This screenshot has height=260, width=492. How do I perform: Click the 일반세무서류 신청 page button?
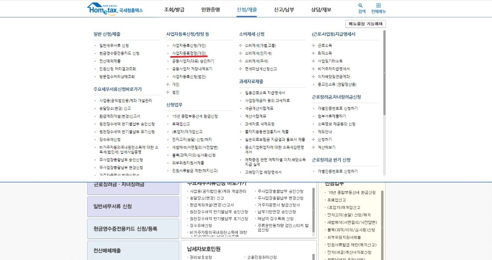pyautogui.click(x=133, y=206)
